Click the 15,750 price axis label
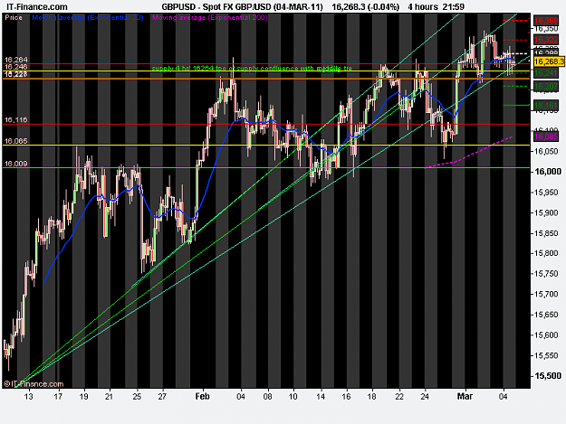The height and width of the screenshot is (424, 566). (x=548, y=274)
